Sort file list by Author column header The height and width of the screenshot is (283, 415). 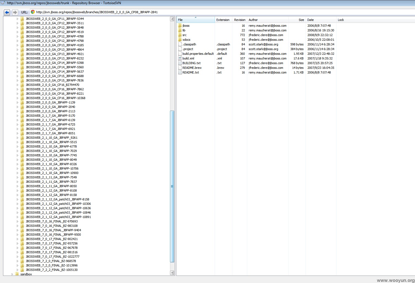click(268, 20)
